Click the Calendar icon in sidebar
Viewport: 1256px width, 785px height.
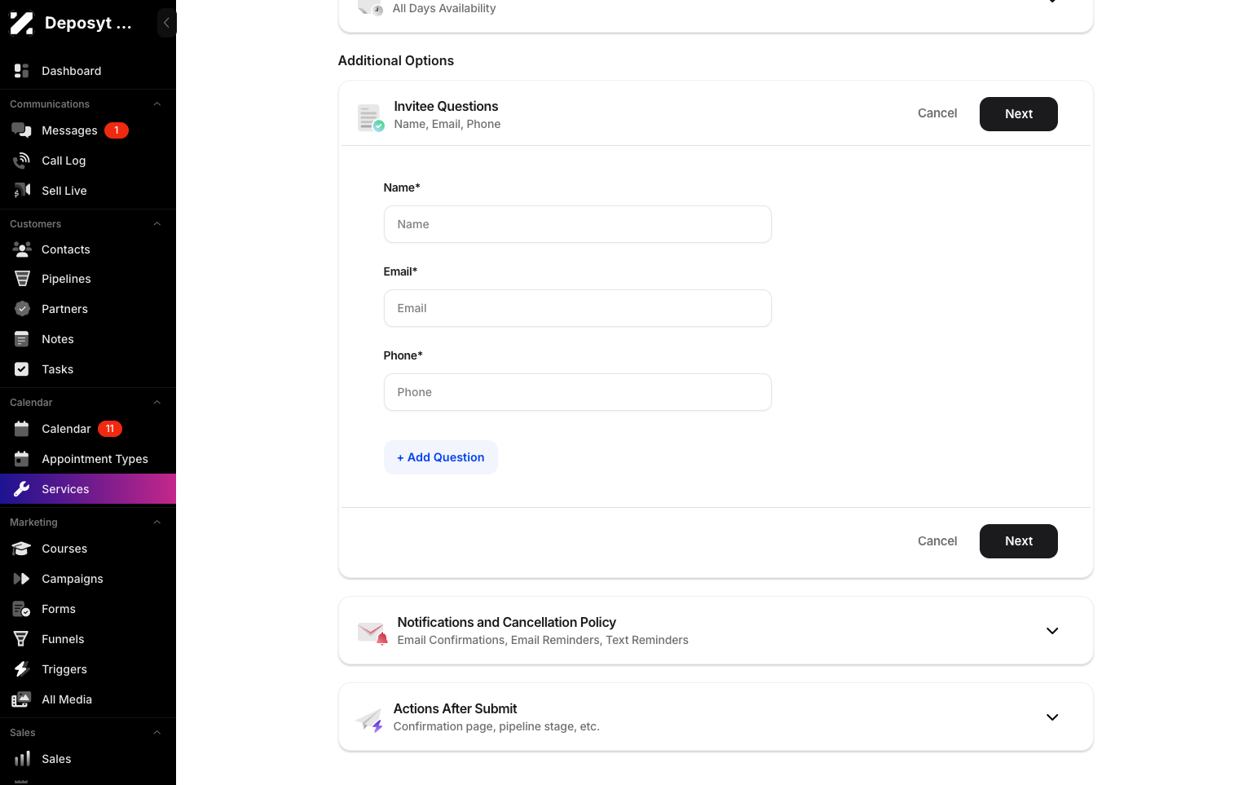(x=22, y=429)
